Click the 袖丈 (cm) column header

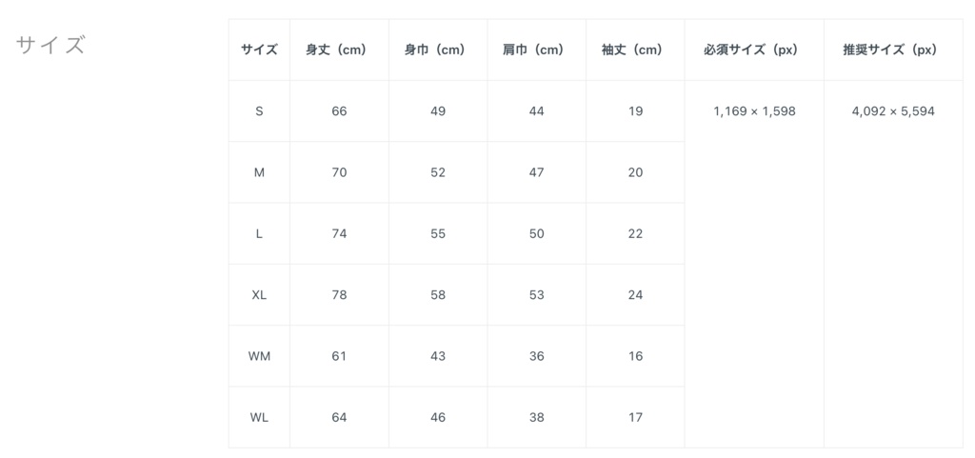pos(635,50)
